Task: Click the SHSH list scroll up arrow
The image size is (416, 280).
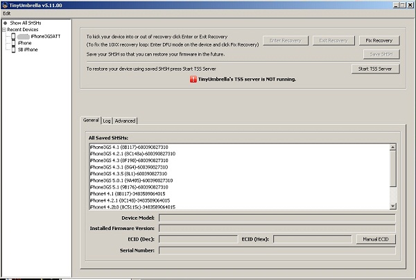Action: pyautogui.click(x=393, y=147)
